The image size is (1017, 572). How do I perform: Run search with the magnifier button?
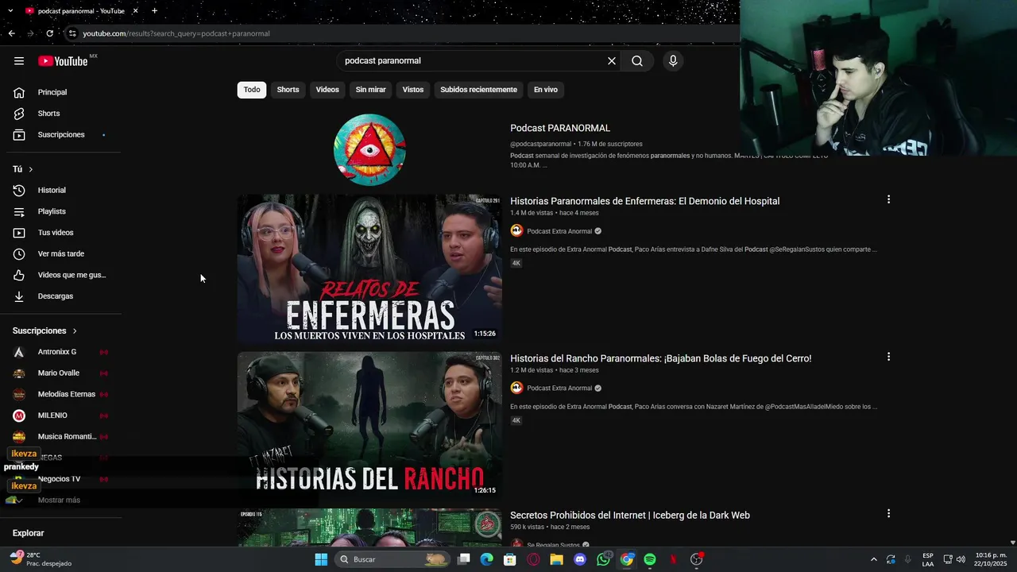point(637,60)
